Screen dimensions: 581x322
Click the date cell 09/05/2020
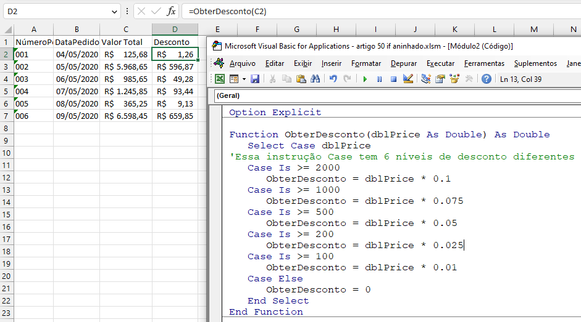pos(77,116)
